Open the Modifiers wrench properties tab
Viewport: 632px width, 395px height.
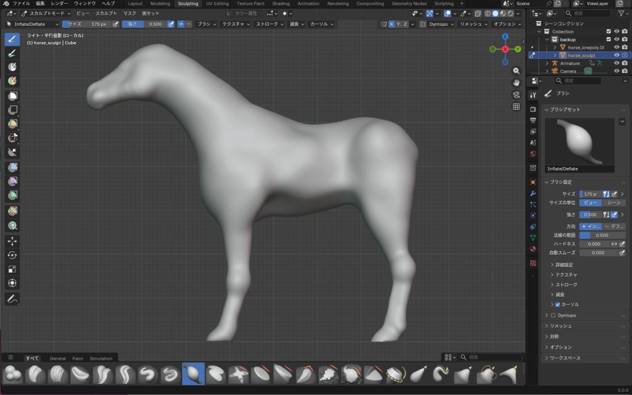[x=533, y=193]
